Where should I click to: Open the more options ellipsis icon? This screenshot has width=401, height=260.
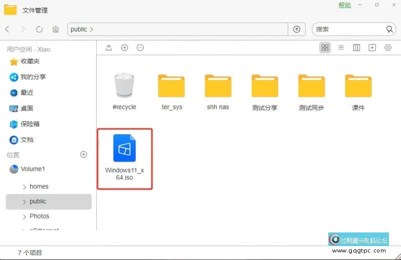tap(140, 48)
